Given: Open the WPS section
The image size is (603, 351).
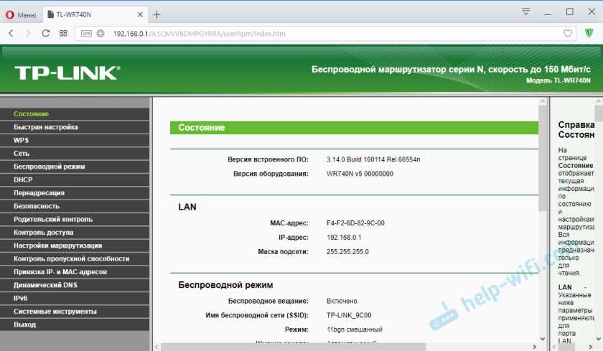Looking at the screenshot, I should pos(75,140).
